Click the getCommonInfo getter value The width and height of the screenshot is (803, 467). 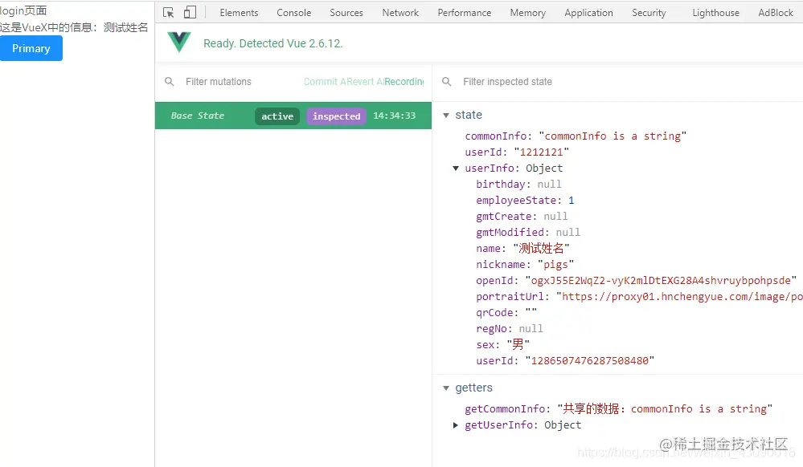(665, 408)
